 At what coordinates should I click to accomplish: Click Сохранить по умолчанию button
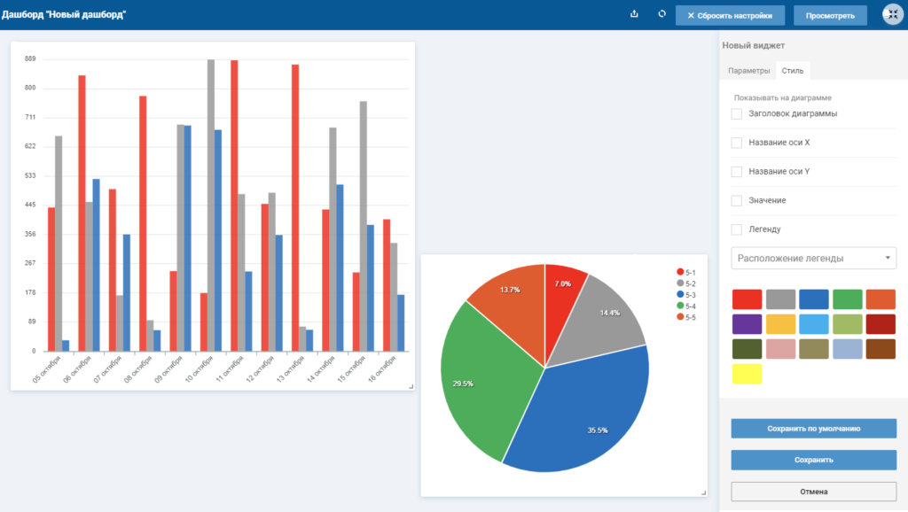pos(814,429)
